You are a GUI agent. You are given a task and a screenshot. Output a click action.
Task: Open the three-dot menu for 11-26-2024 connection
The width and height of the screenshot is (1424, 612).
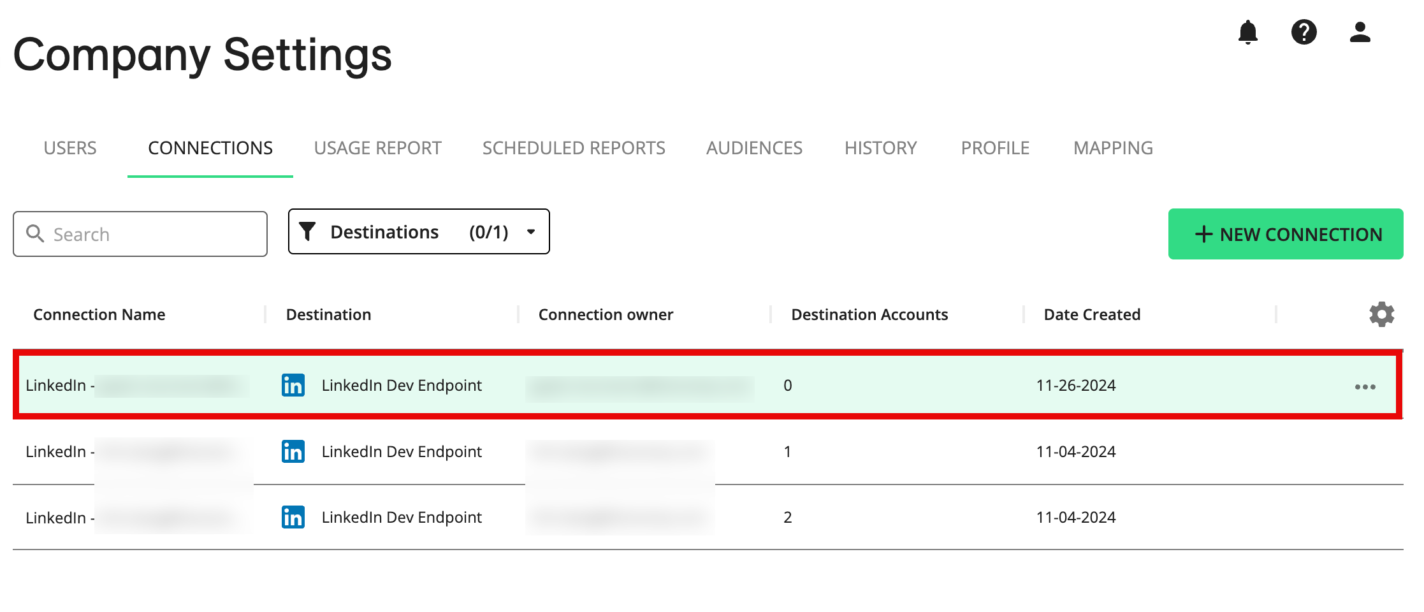click(1365, 386)
